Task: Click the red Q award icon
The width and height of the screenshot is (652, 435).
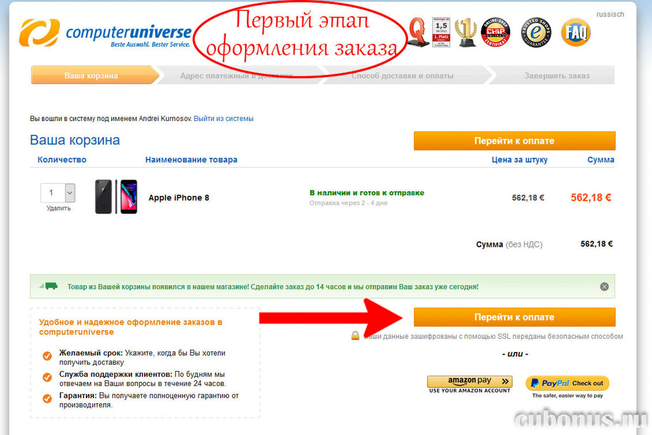Action: coord(419,33)
